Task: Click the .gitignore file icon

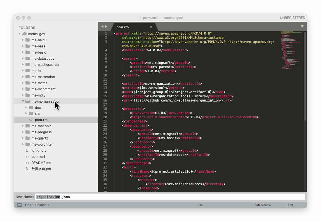Action: (x=27, y=151)
